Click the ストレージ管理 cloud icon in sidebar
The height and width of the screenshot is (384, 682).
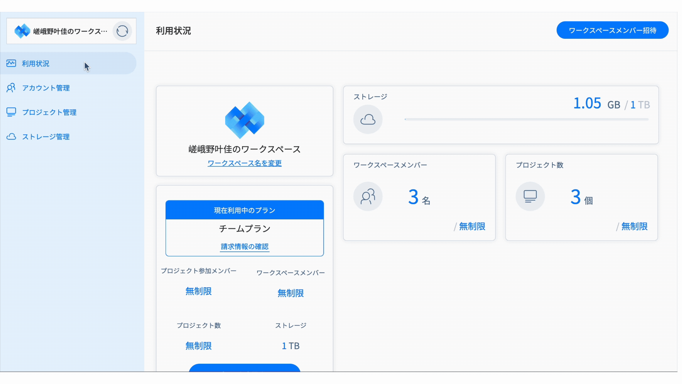pos(11,137)
